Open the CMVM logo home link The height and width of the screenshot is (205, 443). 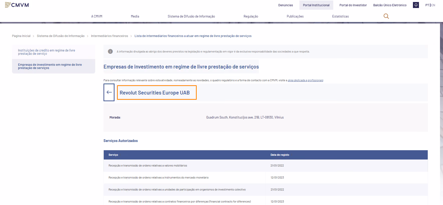point(17,5)
